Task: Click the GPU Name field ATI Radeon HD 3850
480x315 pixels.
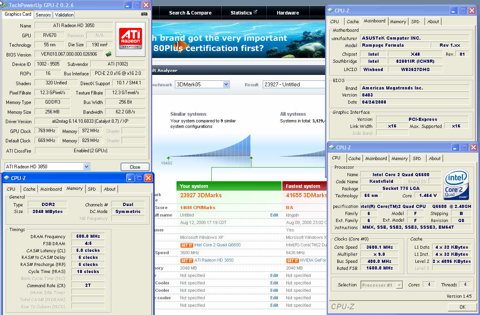Action: pyautogui.click(x=74, y=25)
